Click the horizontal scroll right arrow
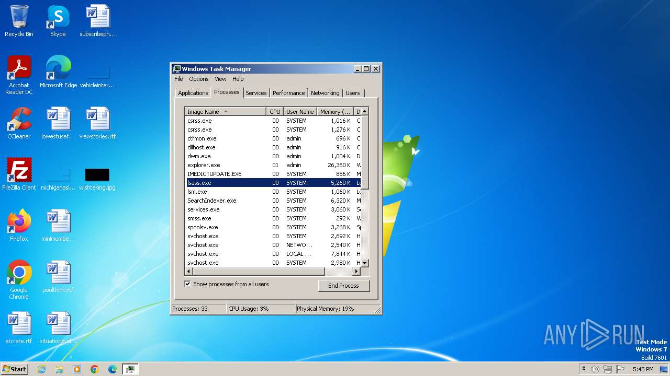The width and height of the screenshot is (670, 376). click(356, 272)
